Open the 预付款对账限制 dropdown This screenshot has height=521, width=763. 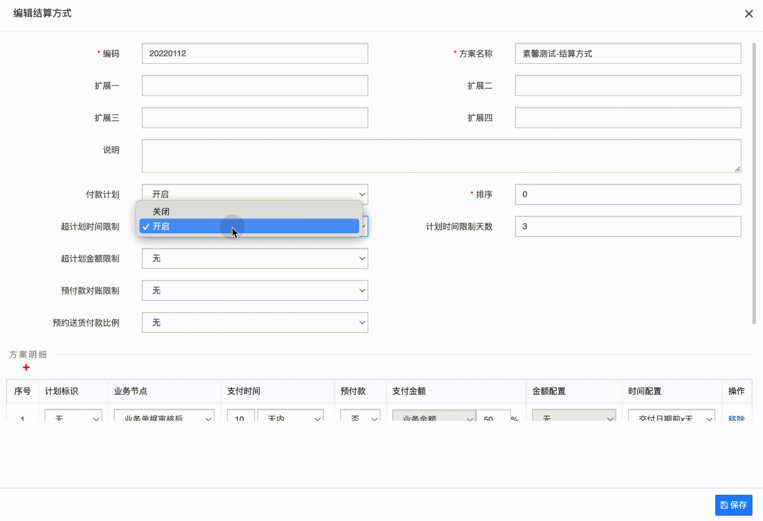coord(254,290)
